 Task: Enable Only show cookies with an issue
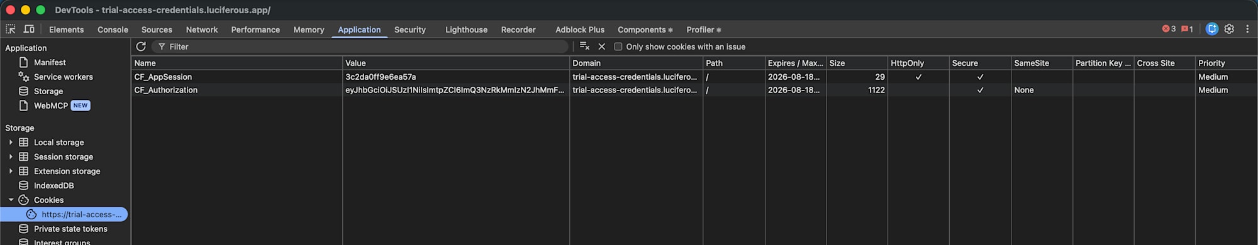click(x=618, y=46)
